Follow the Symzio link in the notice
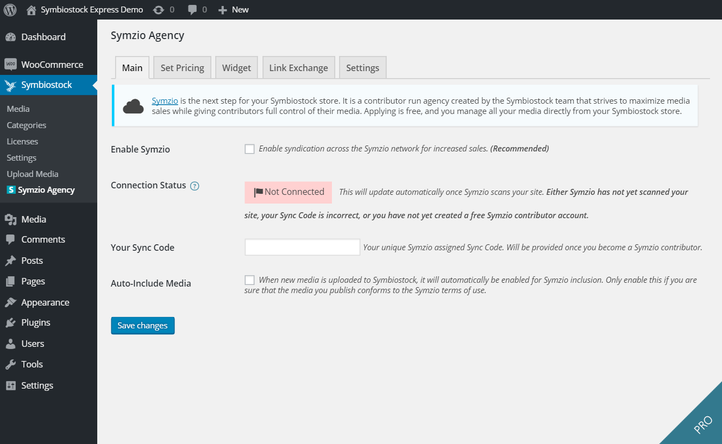722x444 pixels. click(x=165, y=101)
